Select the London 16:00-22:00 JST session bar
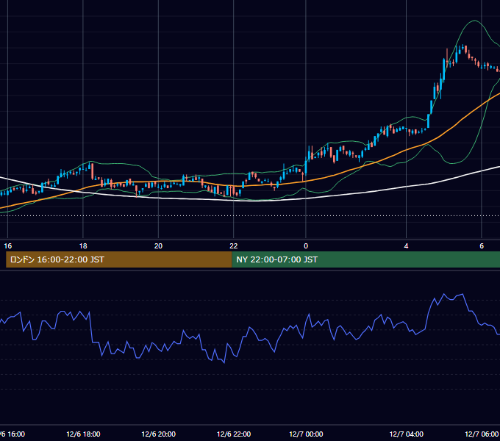Image resolution: width=500 pixels, height=441 pixels. coord(119,259)
